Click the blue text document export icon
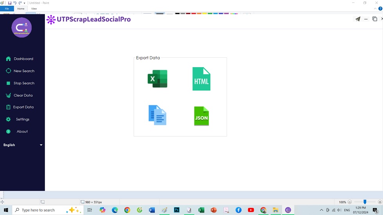 pyautogui.click(x=157, y=115)
